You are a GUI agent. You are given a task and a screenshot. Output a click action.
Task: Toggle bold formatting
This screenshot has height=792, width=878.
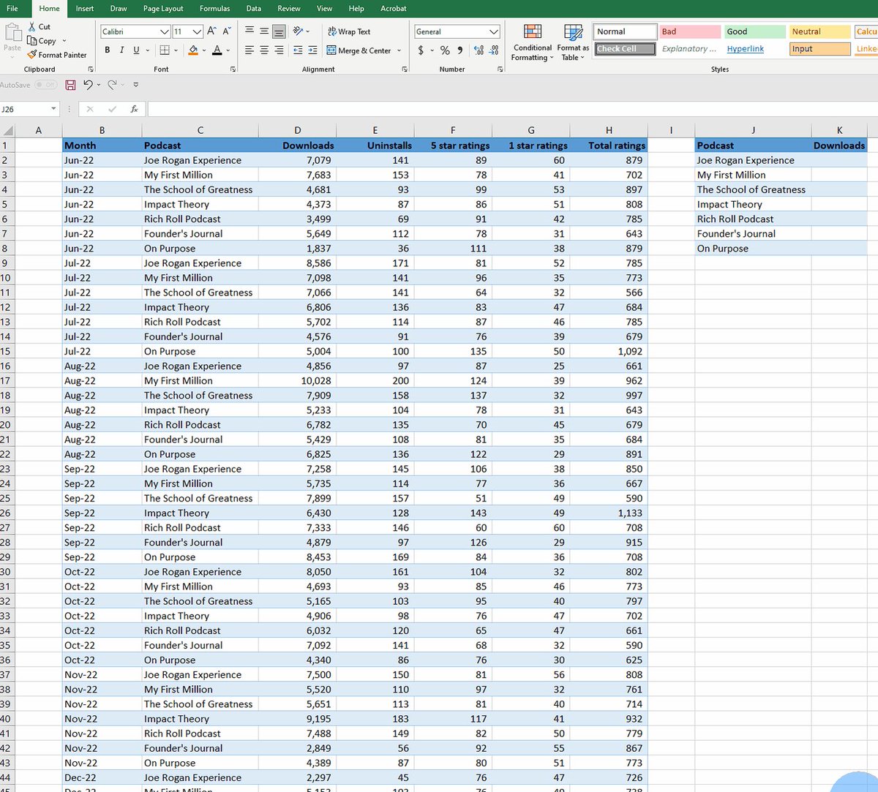pos(108,50)
